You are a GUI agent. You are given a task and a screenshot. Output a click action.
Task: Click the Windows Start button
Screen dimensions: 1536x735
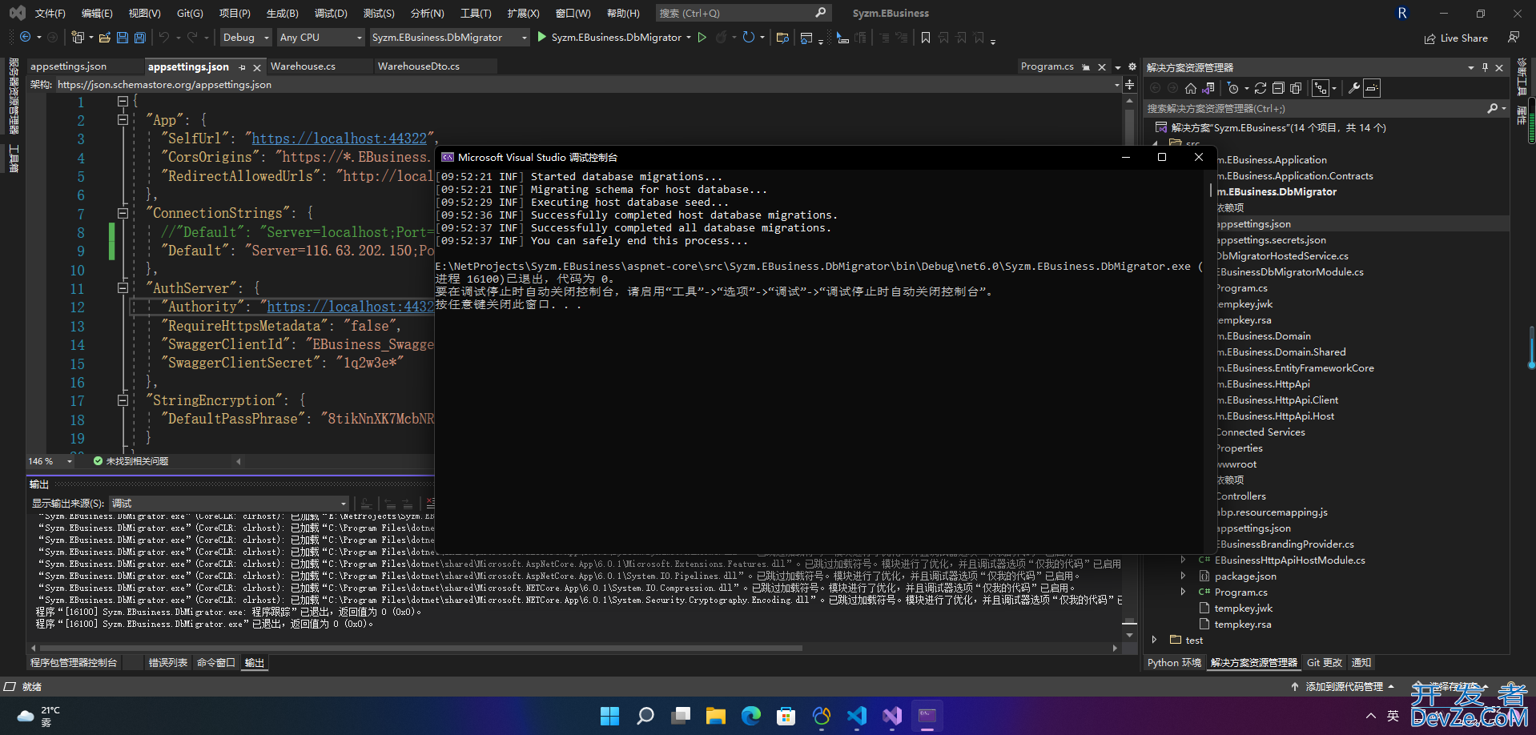click(610, 716)
